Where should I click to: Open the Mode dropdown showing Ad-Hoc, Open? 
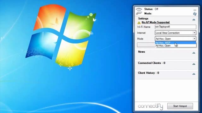click(x=175, y=39)
